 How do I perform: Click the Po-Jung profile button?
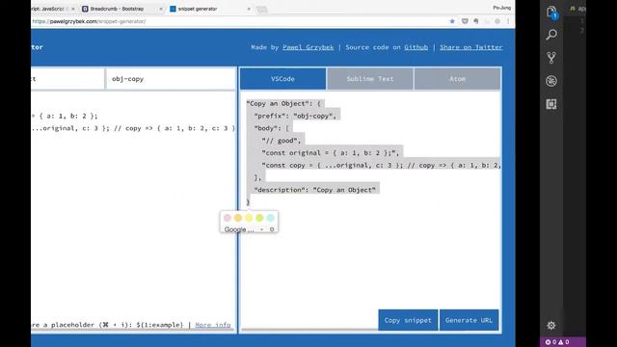tap(501, 8)
